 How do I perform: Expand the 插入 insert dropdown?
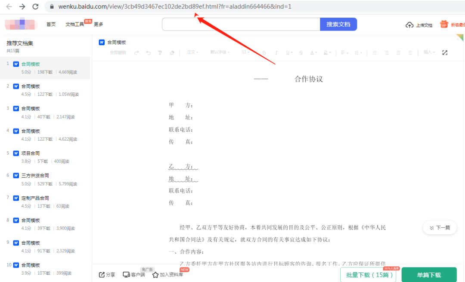click(x=429, y=52)
